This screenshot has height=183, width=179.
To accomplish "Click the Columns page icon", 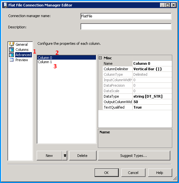I will pyautogui.click(x=11, y=50).
